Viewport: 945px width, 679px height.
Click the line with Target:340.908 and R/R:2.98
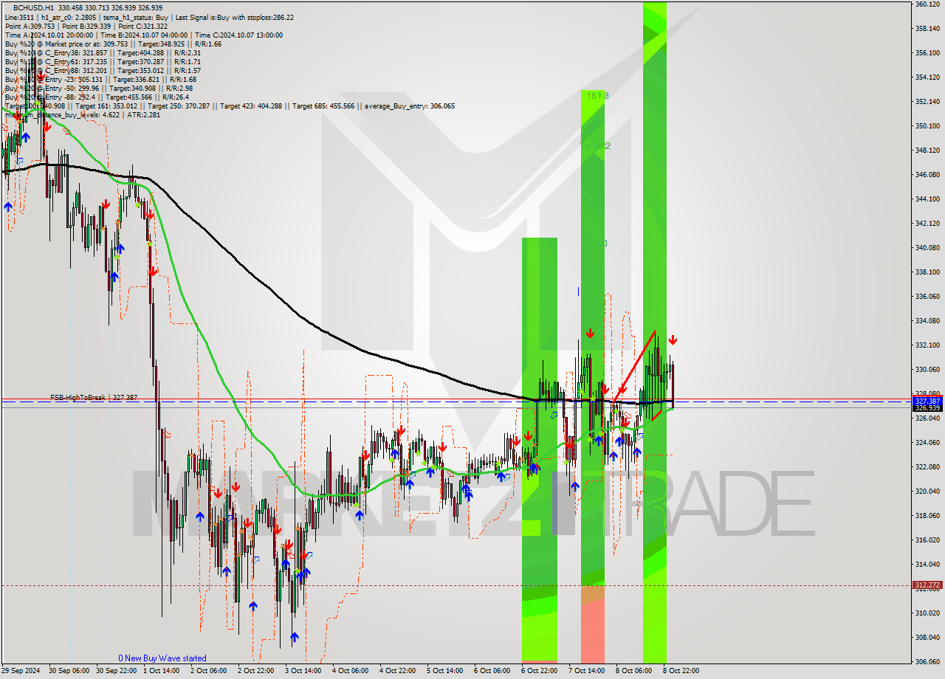[x=99, y=88]
